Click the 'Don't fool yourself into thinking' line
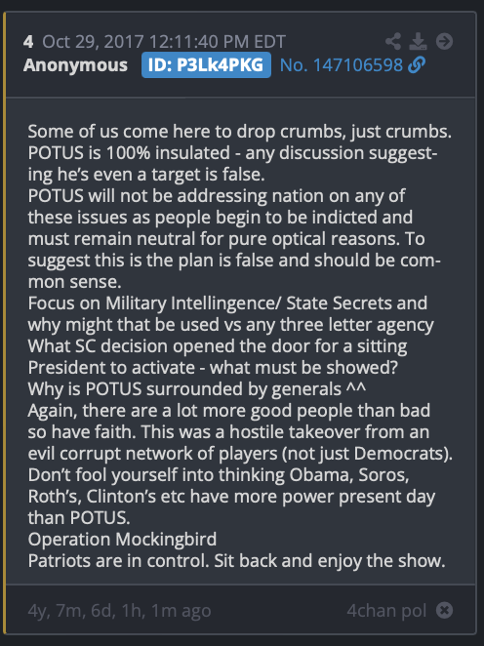This screenshot has width=484, height=646. coord(219,474)
